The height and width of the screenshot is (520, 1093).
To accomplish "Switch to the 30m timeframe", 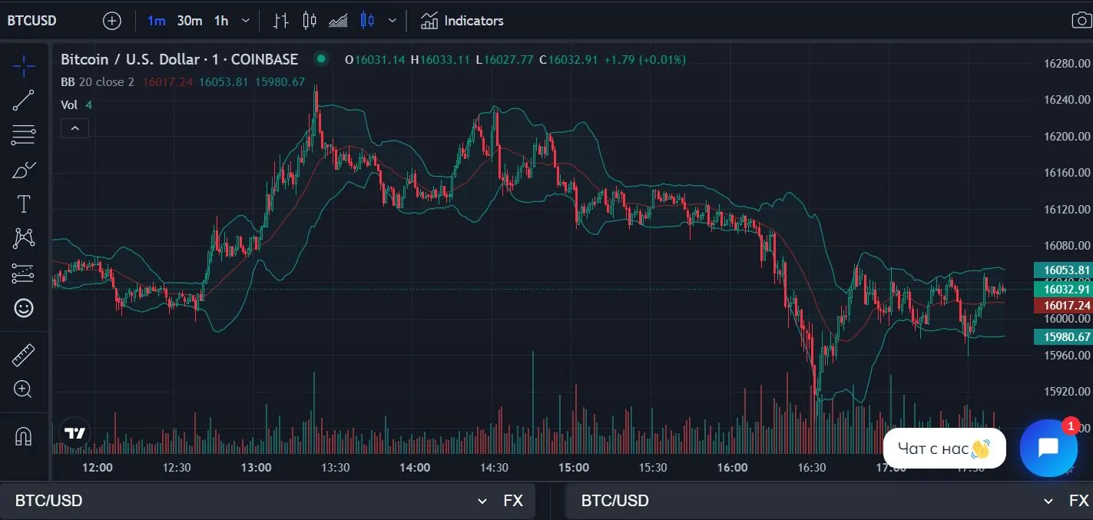I will pyautogui.click(x=190, y=21).
